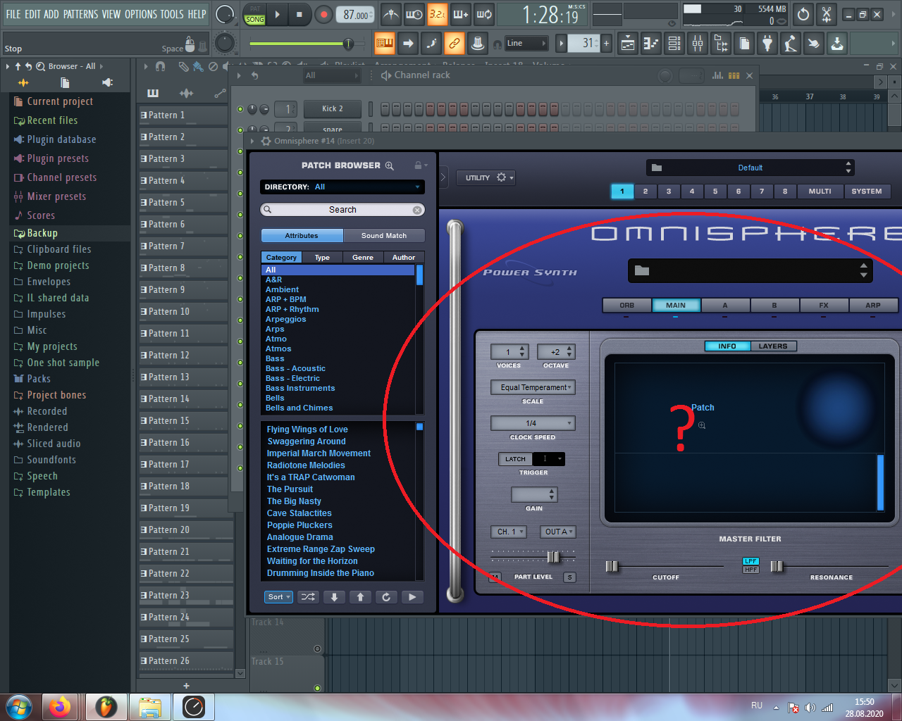Click the save/export download icon

(837, 44)
